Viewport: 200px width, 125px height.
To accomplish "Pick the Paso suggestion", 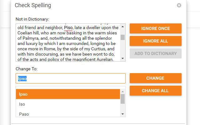I will (x=68, y=114).
